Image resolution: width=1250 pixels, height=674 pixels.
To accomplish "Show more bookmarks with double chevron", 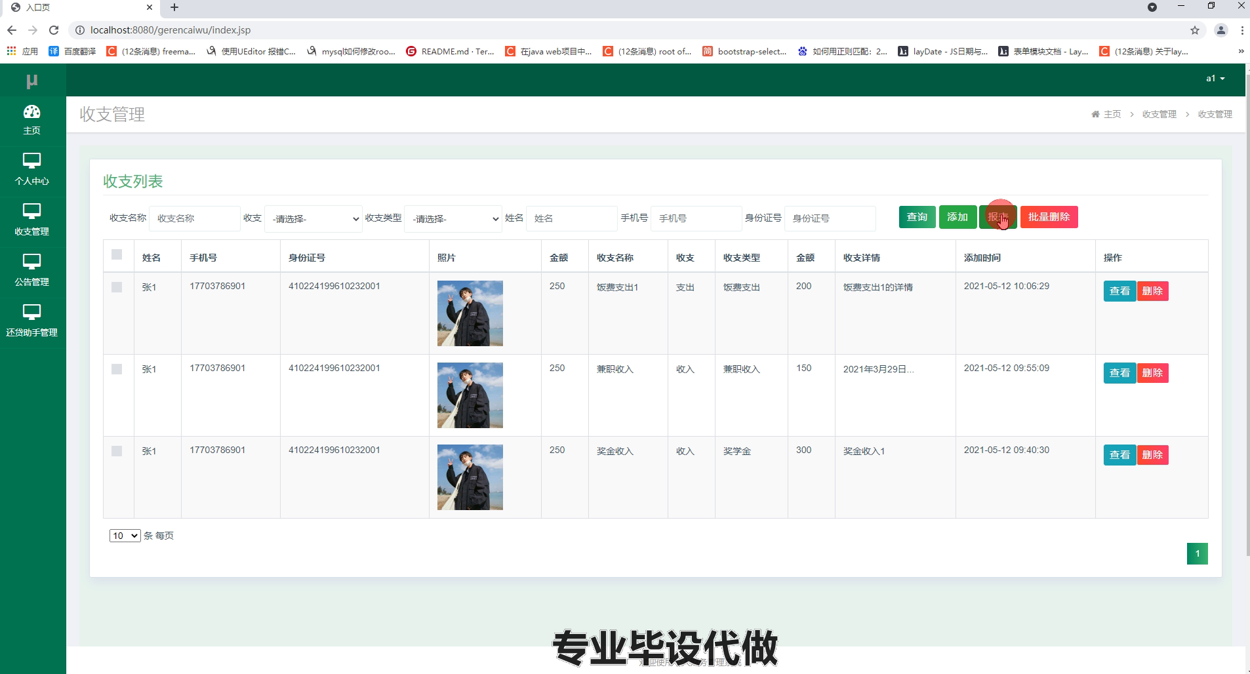I will 1241,51.
